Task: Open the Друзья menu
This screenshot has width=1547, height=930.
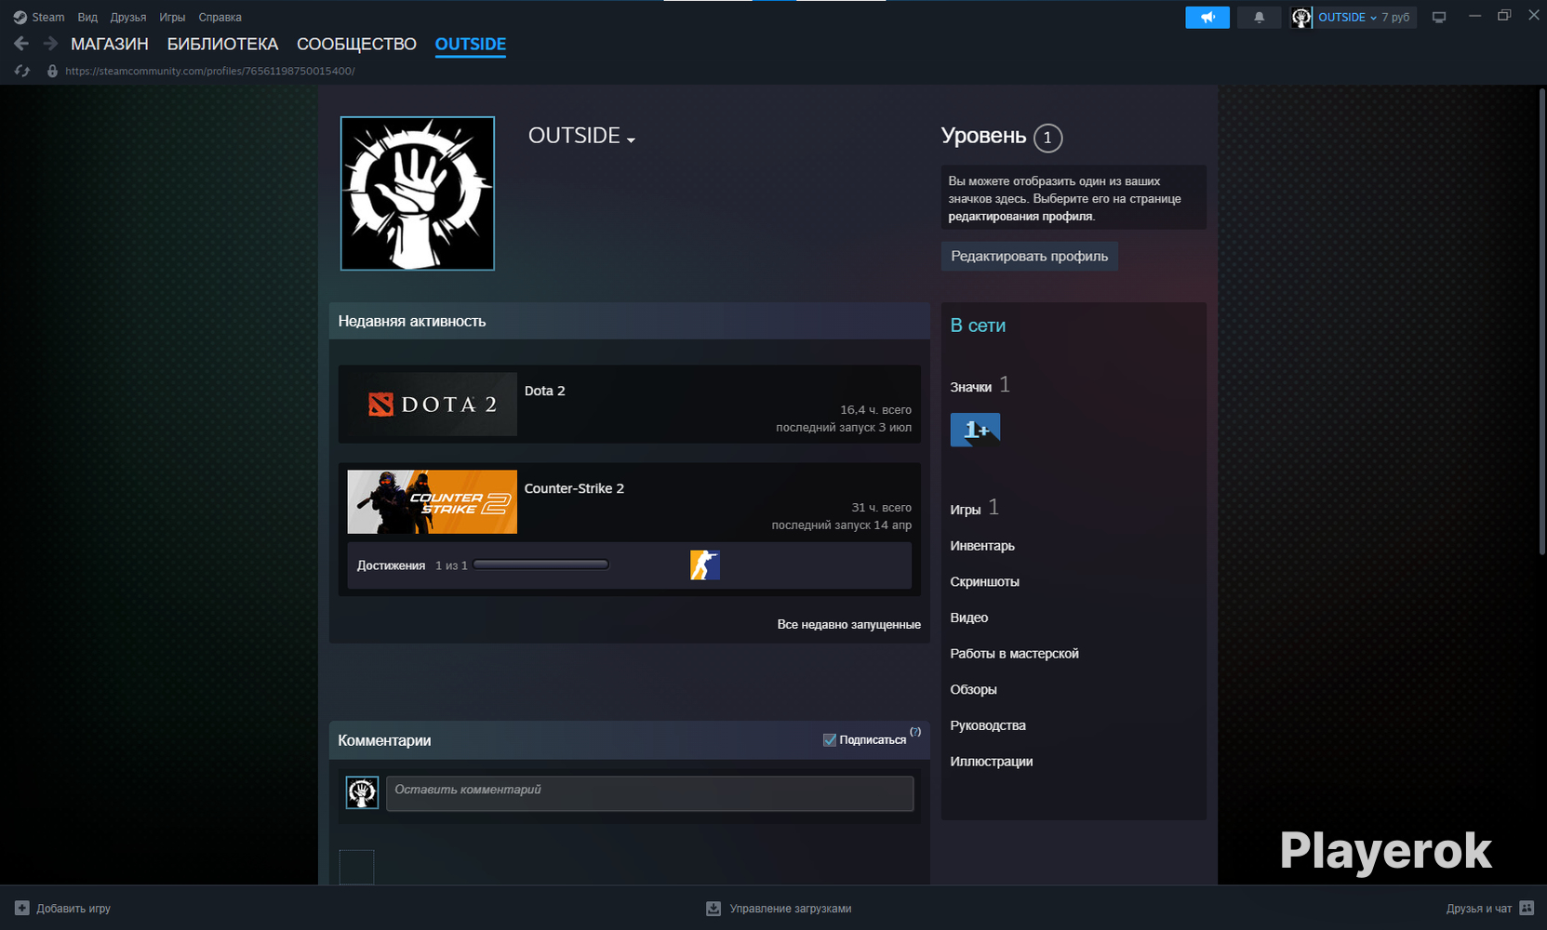Action: 128,18
